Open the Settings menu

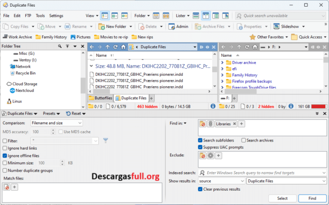(56, 16)
